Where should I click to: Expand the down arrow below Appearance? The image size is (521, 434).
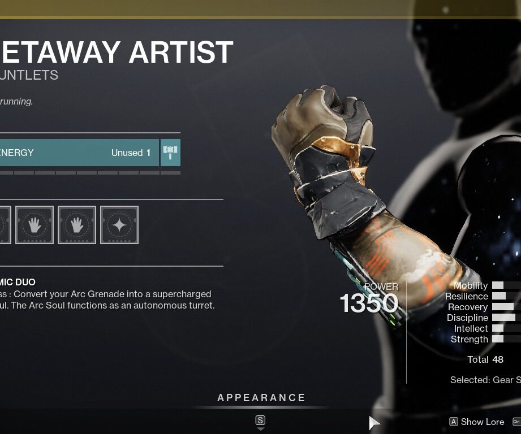point(260,429)
